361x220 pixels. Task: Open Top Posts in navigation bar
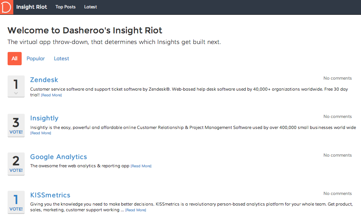click(x=65, y=7)
